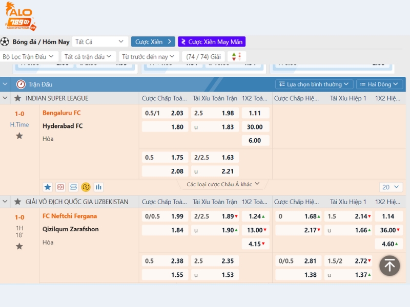Select over 2.5 odds 2.35
This screenshot has width=410, height=307.
coord(215,261)
